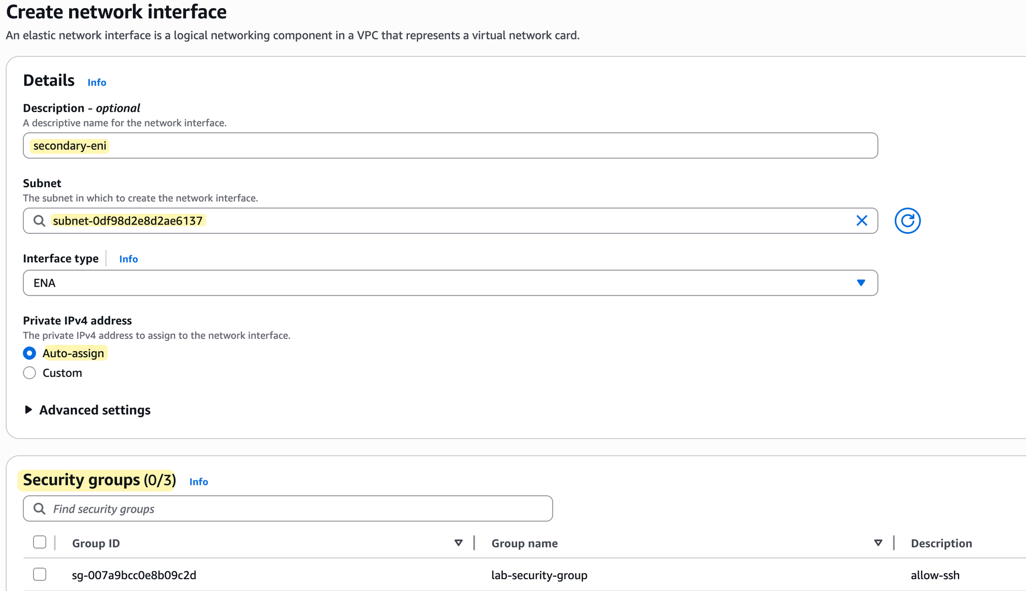
Task: Focus the Description text field
Action: [x=450, y=146]
